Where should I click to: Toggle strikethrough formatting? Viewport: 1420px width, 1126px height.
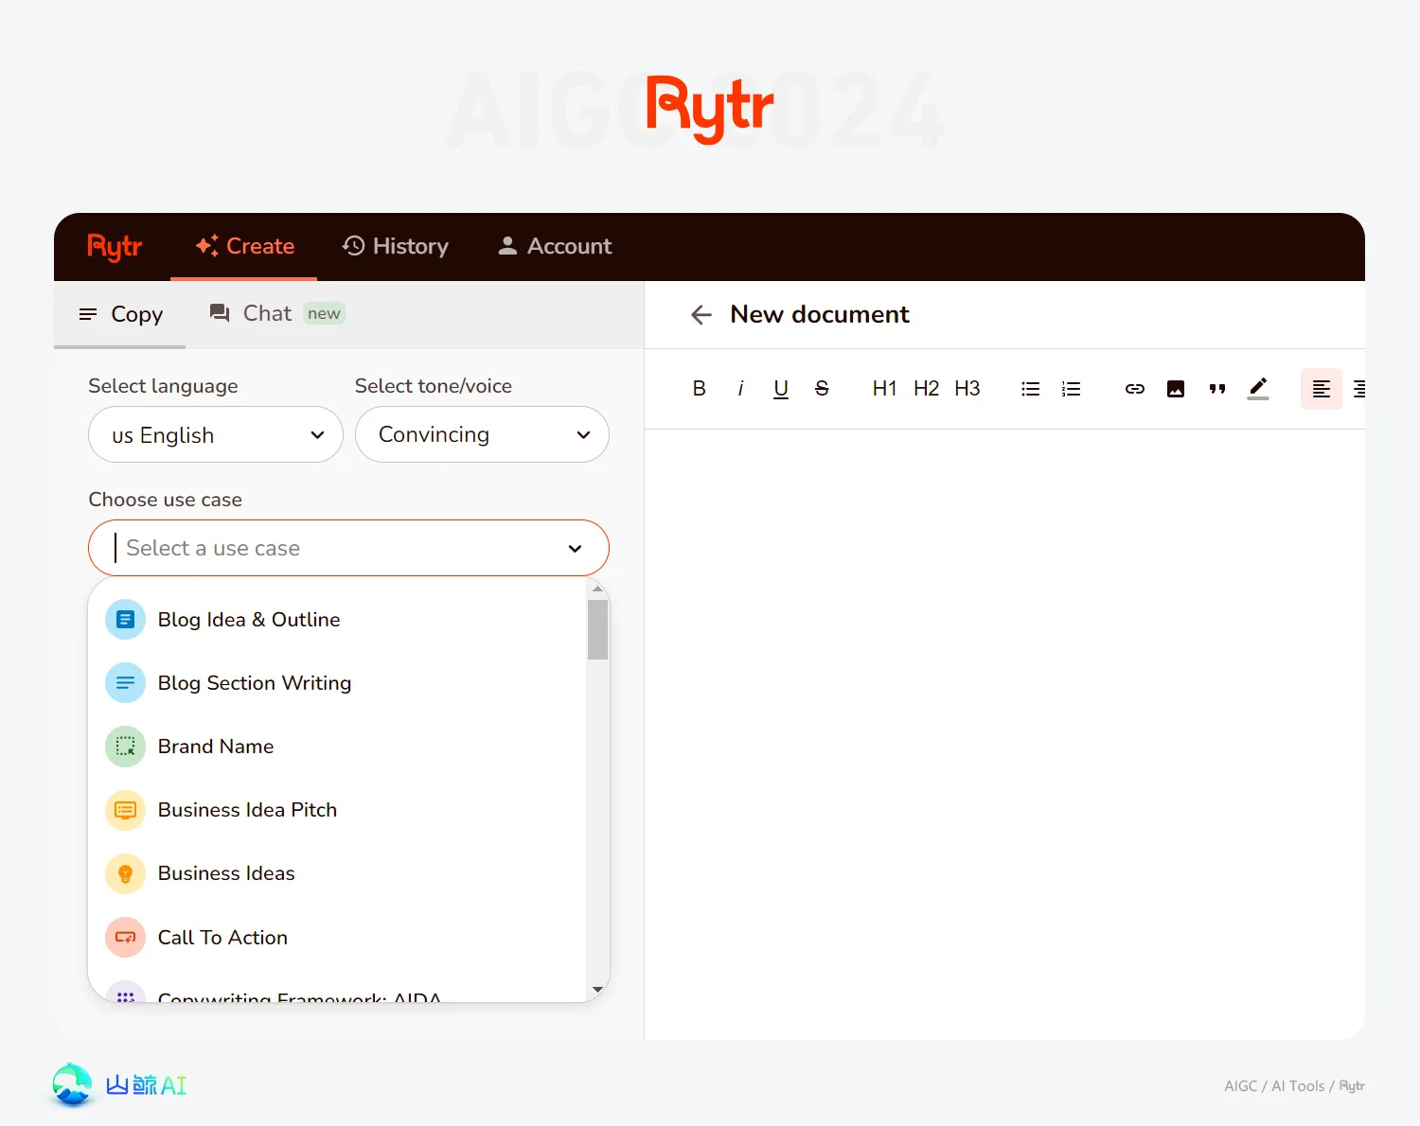822,389
